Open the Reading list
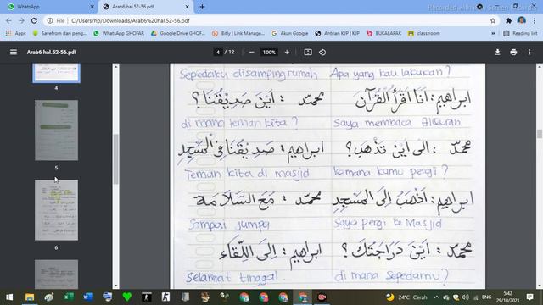The image size is (543, 305). pyautogui.click(x=520, y=33)
